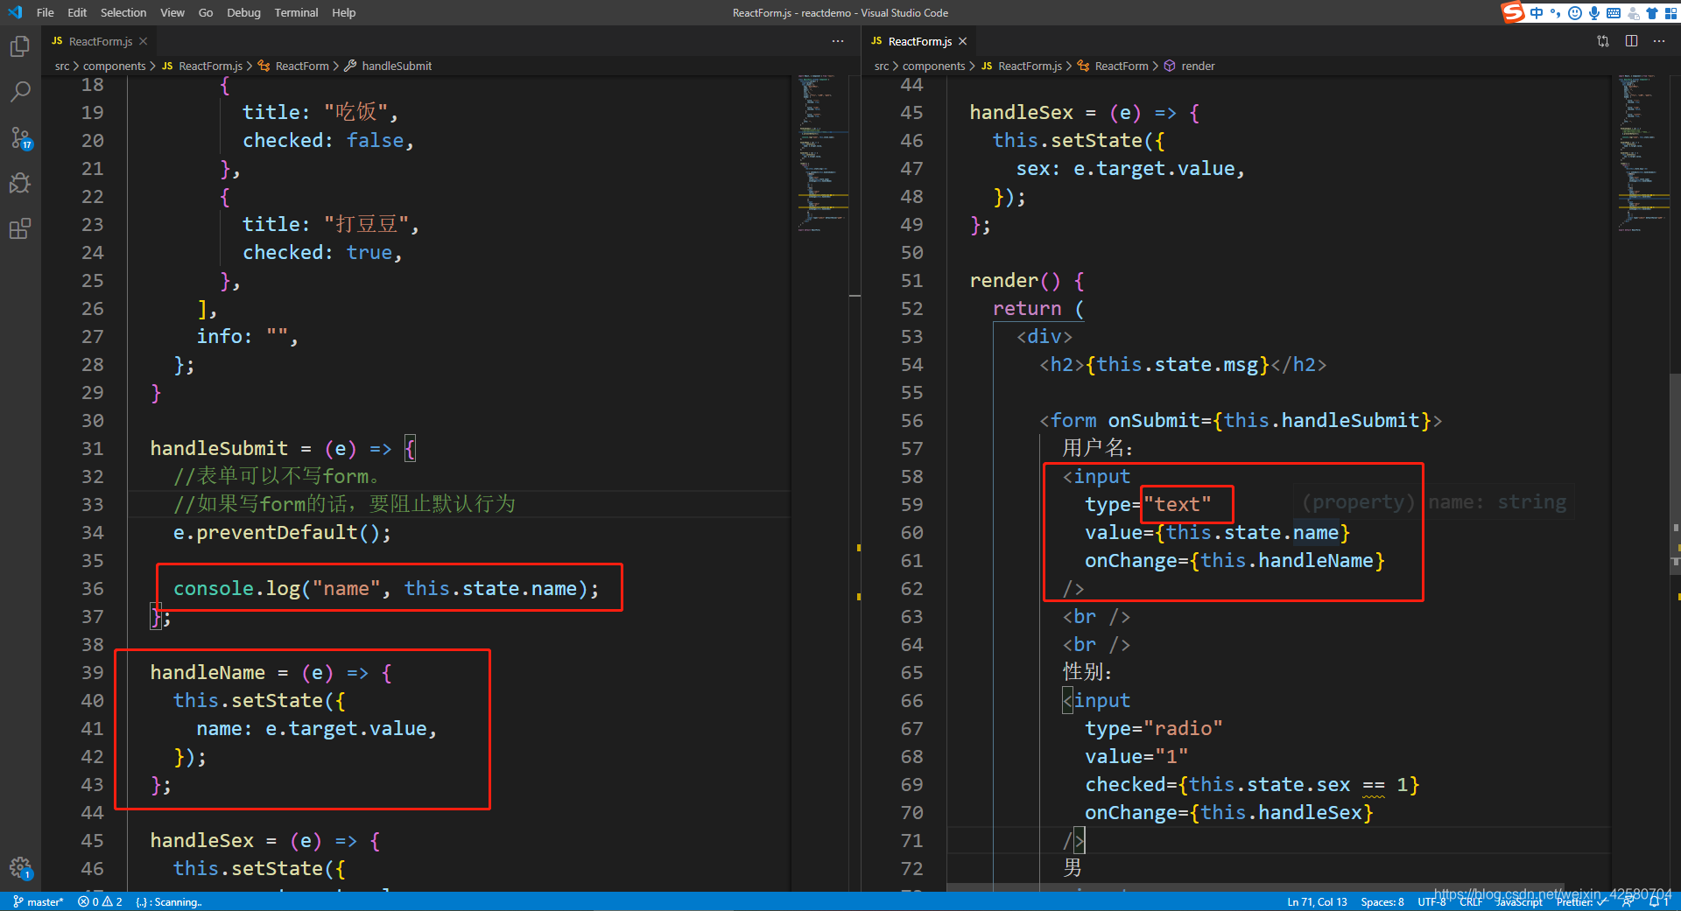The width and height of the screenshot is (1681, 911).
Task: Open the Selection menu
Action: 123,12
